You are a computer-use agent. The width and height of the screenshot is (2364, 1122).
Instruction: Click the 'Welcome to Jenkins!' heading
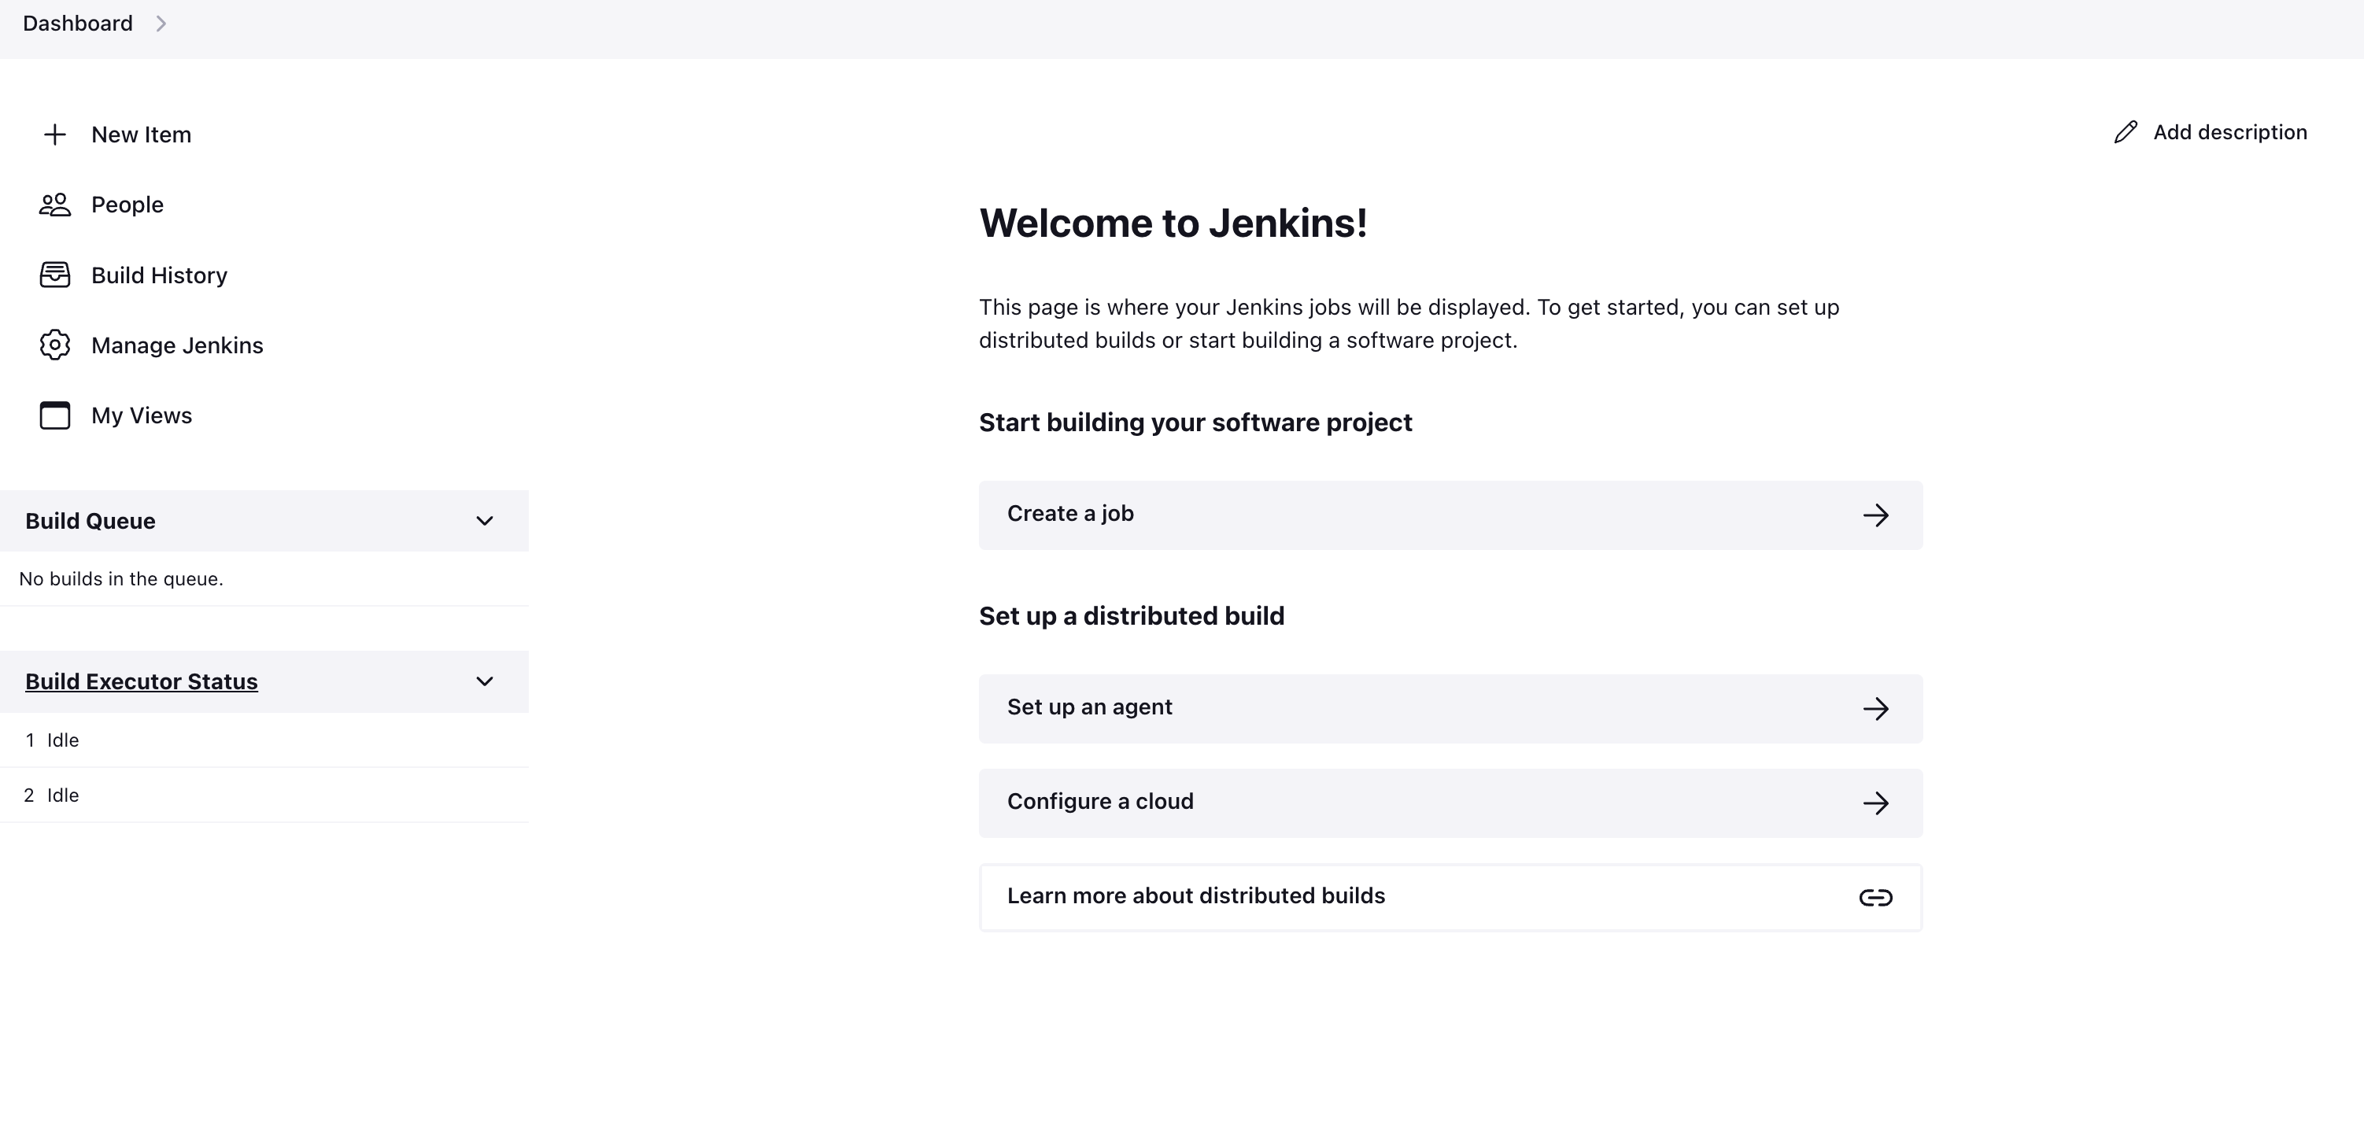click(1173, 224)
